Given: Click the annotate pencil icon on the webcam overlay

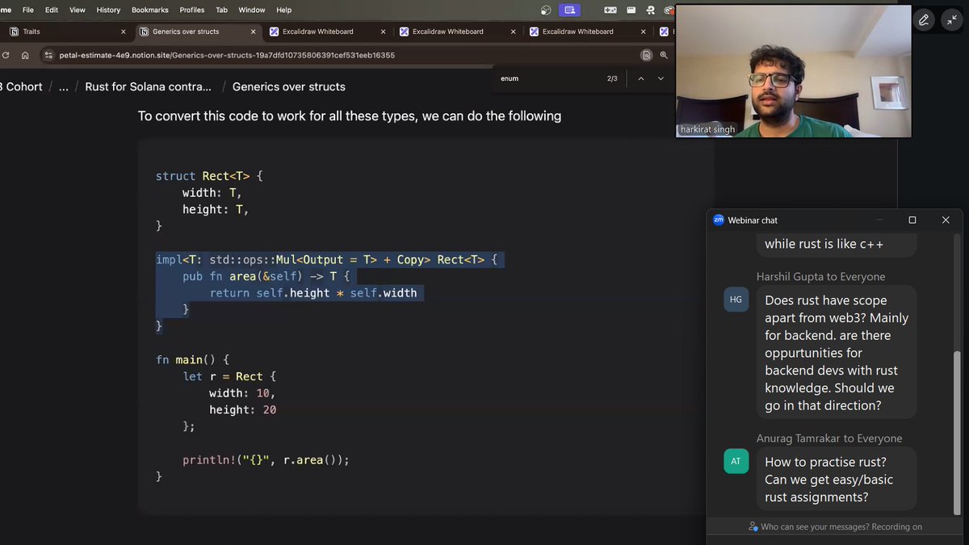Looking at the screenshot, I should coord(924,19).
